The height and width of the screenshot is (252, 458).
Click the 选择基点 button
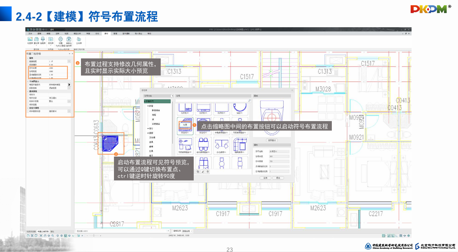(x=272, y=140)
